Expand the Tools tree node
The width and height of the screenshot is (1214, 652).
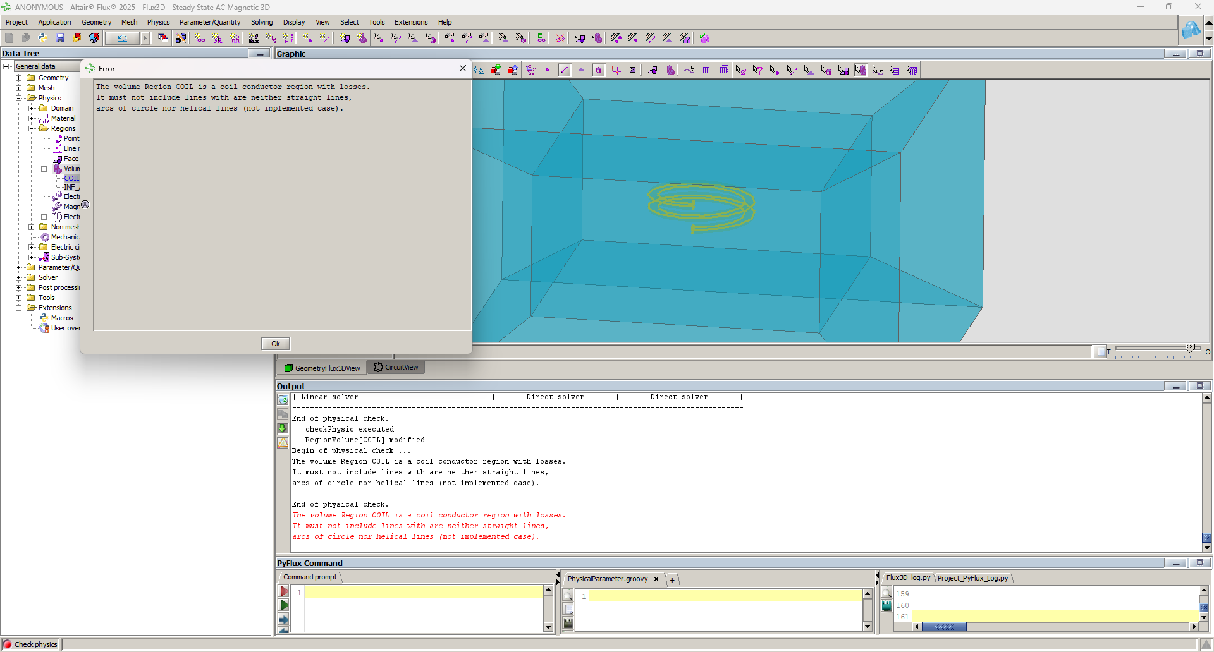tap(19, 298)
